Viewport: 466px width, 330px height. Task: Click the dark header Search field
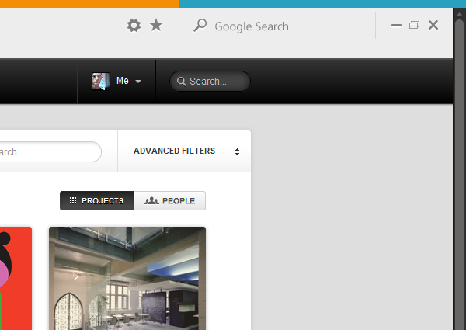point(210,81)
